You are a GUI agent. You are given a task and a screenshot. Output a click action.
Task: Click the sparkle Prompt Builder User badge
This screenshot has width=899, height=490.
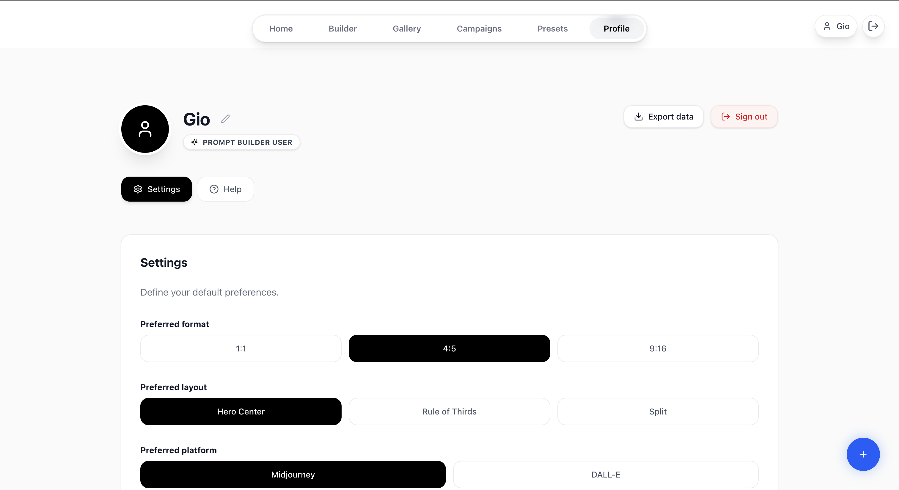241,142
